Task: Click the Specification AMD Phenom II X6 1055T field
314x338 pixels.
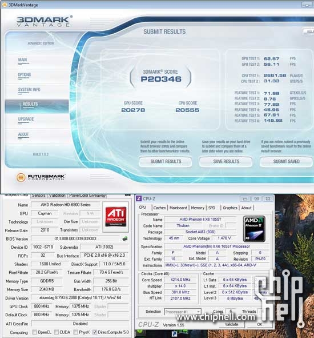Action: click(x=216, y=246)
